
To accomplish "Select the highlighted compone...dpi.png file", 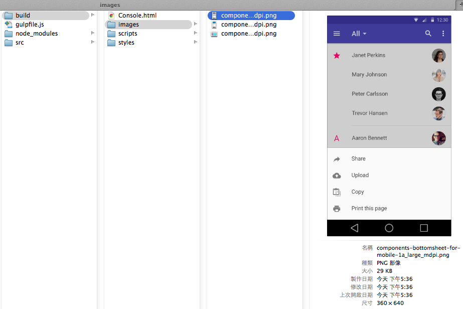I will click(x=248, y=16).
